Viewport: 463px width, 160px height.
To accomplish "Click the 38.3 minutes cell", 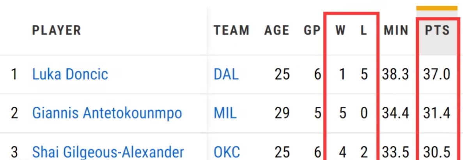I will [396, 74].
